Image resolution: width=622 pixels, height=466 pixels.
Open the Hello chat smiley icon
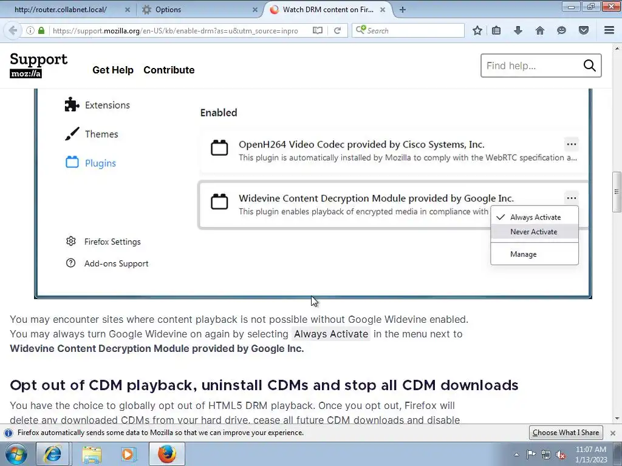click(561, 30)
